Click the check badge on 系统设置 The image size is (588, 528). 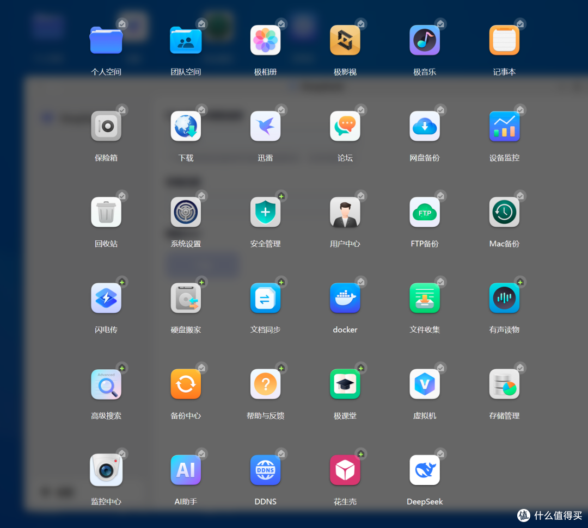click(202, 196)
